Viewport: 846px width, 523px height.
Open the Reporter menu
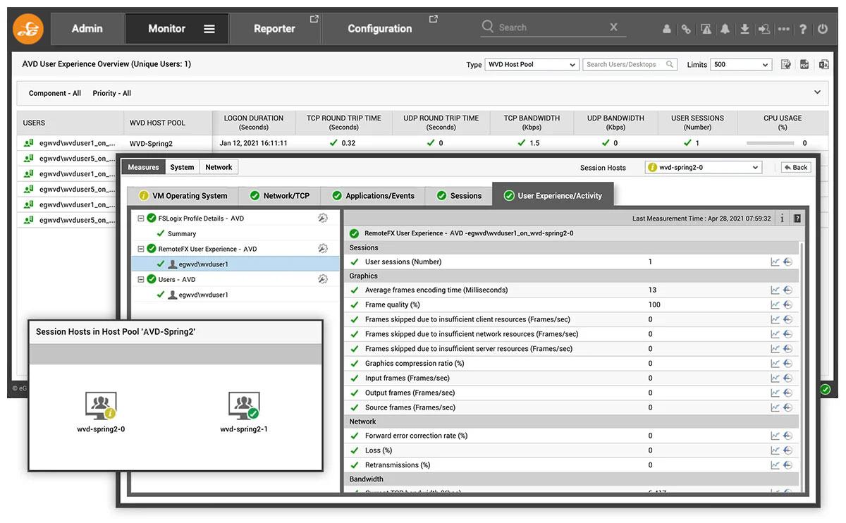(275, 29)
